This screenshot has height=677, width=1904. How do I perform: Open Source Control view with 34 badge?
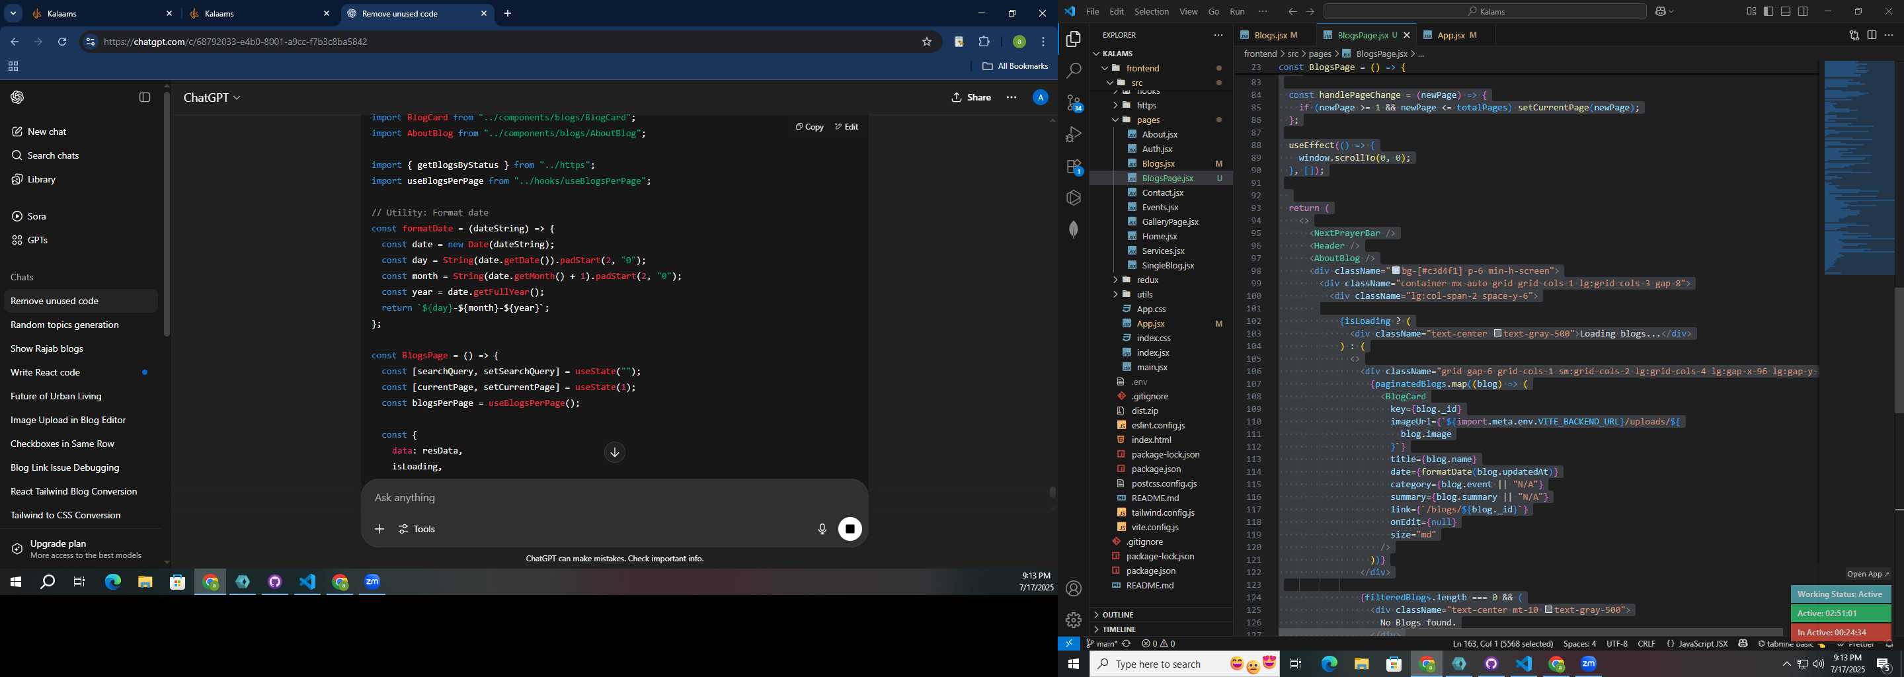pyautogui.click(x=1073, y=102)
